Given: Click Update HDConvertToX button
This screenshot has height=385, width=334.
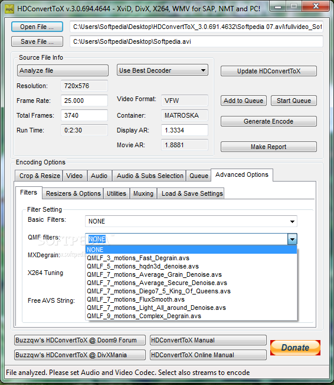Looking at the screenshot, I should click(268, 71).
